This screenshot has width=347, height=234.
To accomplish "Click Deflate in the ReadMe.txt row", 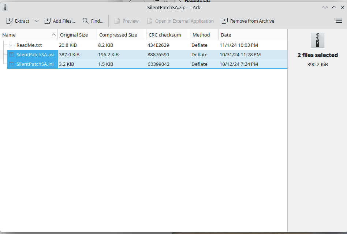I will click(x=199, y=45).
